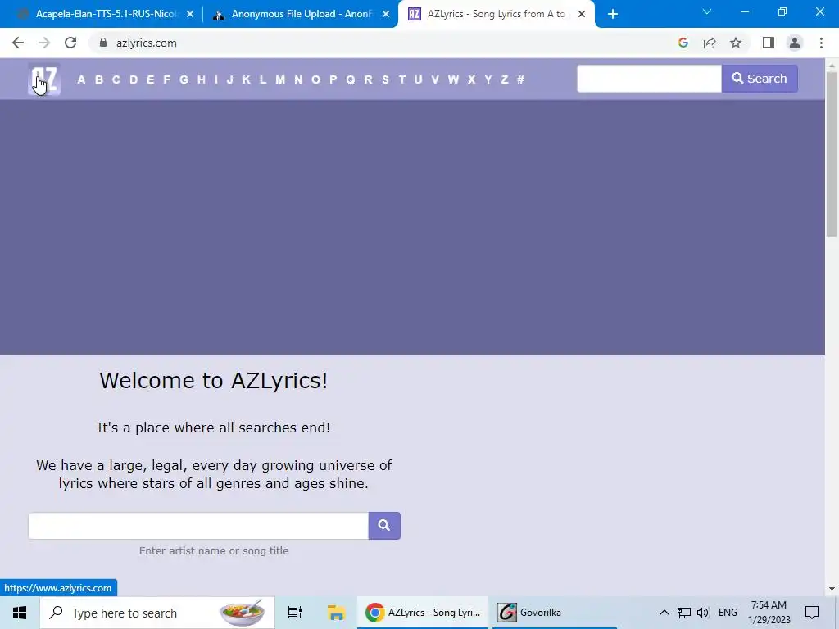Click the ENG language indicator

pyautogui.click(x=728, y=613)
